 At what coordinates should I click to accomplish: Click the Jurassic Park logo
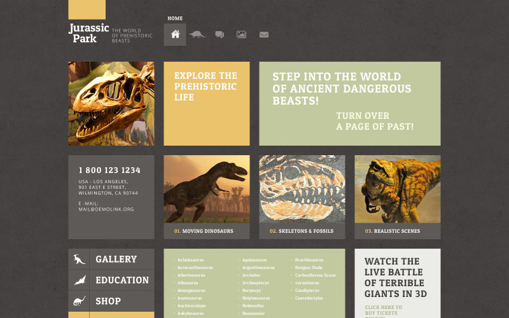click(x=88, y=33)
